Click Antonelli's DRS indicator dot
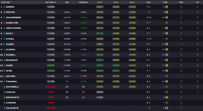 181,87
